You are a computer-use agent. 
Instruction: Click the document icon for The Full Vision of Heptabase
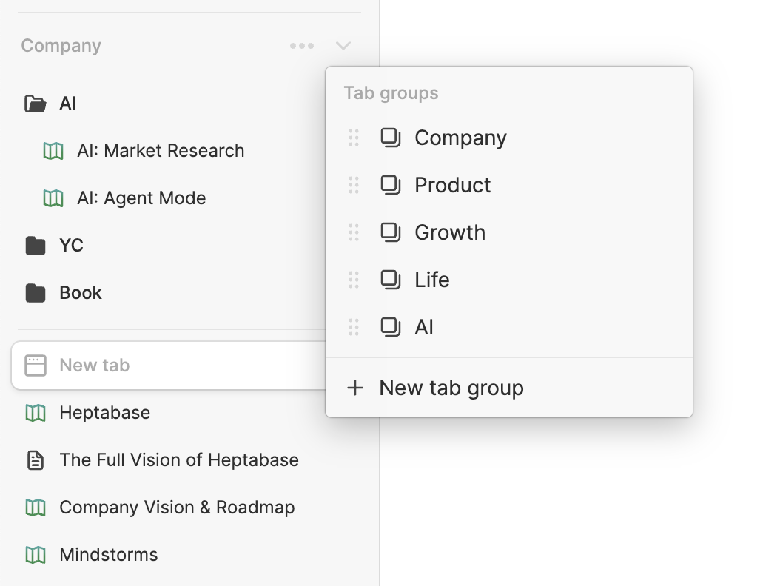(x=35, y=460)
